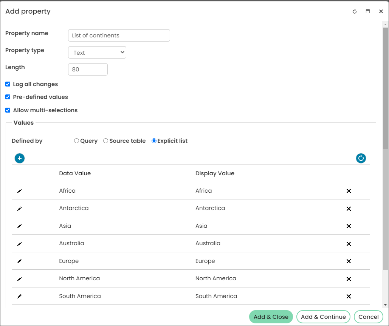Image resolution: width=389 pixels, height=326 pixels.
Task: Delete the Africa value row
Action: tap(349, 191)
